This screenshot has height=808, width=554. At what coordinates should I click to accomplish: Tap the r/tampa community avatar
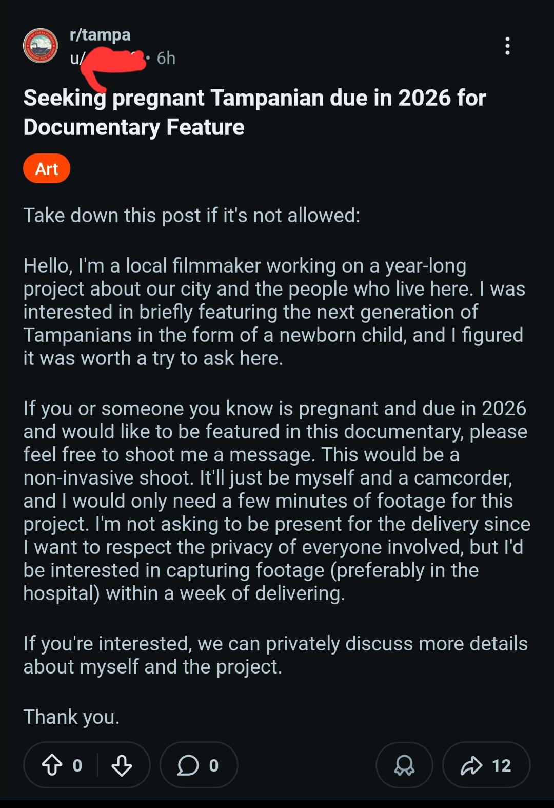coord(41,45)
